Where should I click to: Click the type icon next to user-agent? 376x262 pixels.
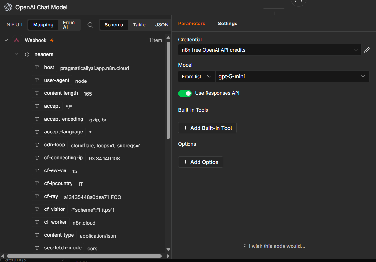(x=37, y=80)
